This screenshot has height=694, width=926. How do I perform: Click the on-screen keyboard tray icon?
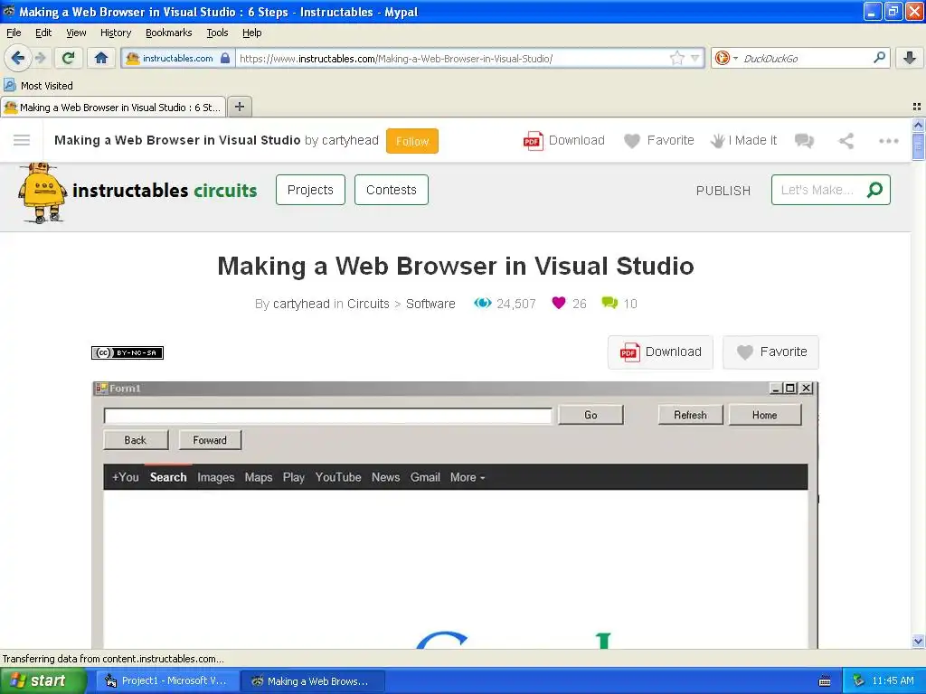tap(825, 681)
